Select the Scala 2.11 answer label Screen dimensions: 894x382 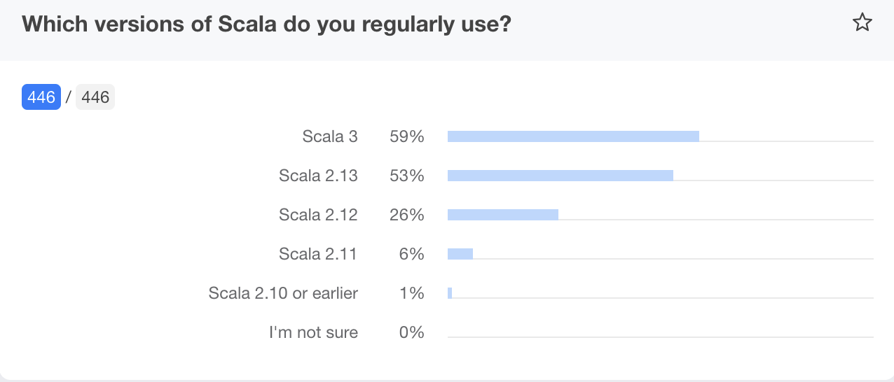point(318,254)
